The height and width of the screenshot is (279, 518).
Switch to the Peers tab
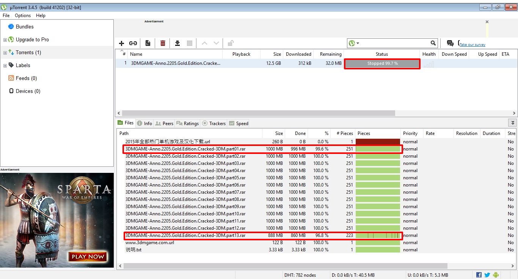pyautogui.click(x=164, y=123)
